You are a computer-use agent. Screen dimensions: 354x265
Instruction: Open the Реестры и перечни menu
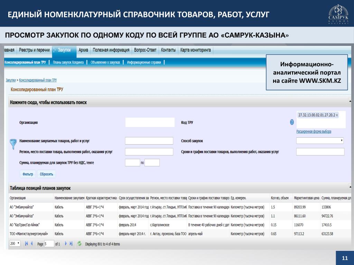pos(34,50)
